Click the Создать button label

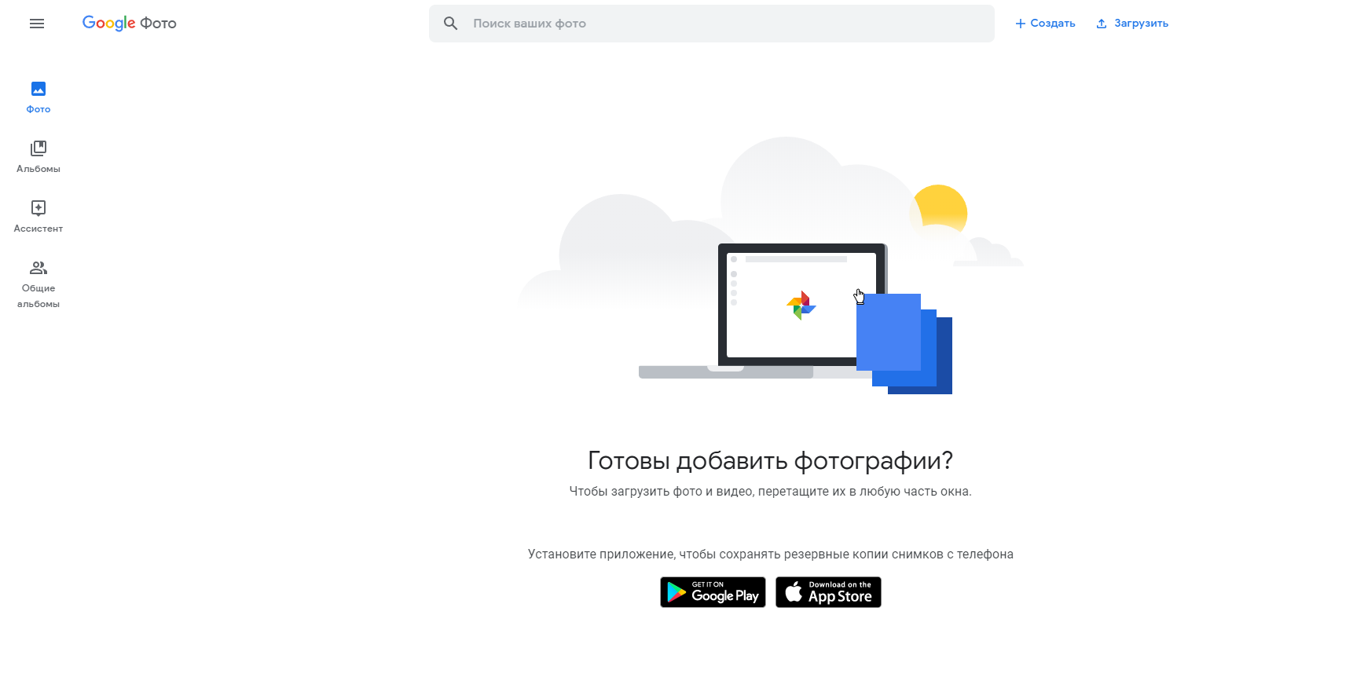coord(1053,24)
